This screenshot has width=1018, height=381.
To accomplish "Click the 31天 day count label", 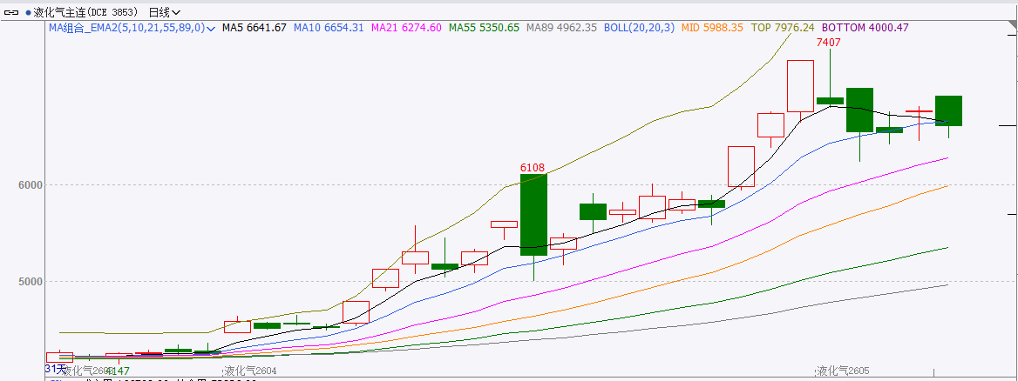I will (x=55, y=369).
